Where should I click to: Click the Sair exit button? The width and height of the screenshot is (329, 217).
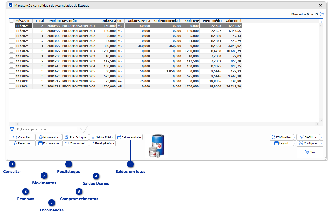pyautogui.click(x=310, y=152)
